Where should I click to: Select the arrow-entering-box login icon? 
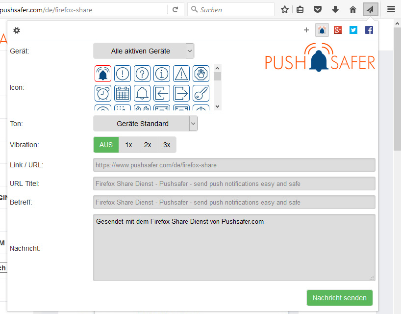pos(162,93)
